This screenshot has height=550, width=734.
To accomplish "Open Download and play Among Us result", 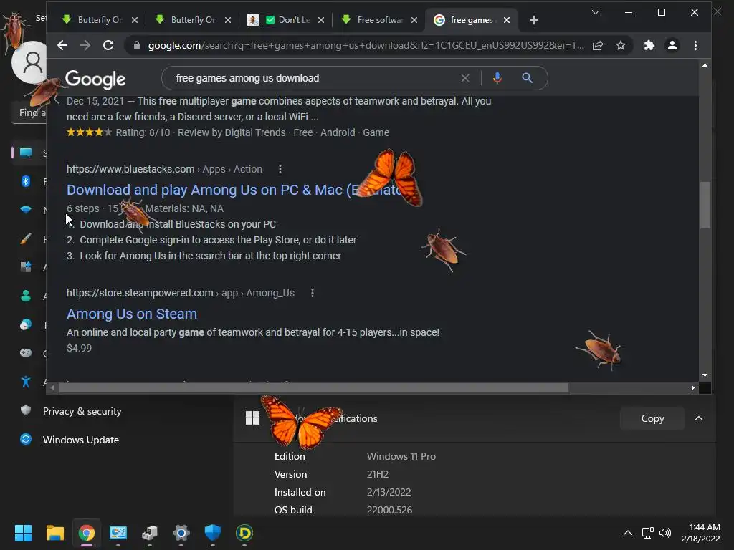I will point(234,190).
